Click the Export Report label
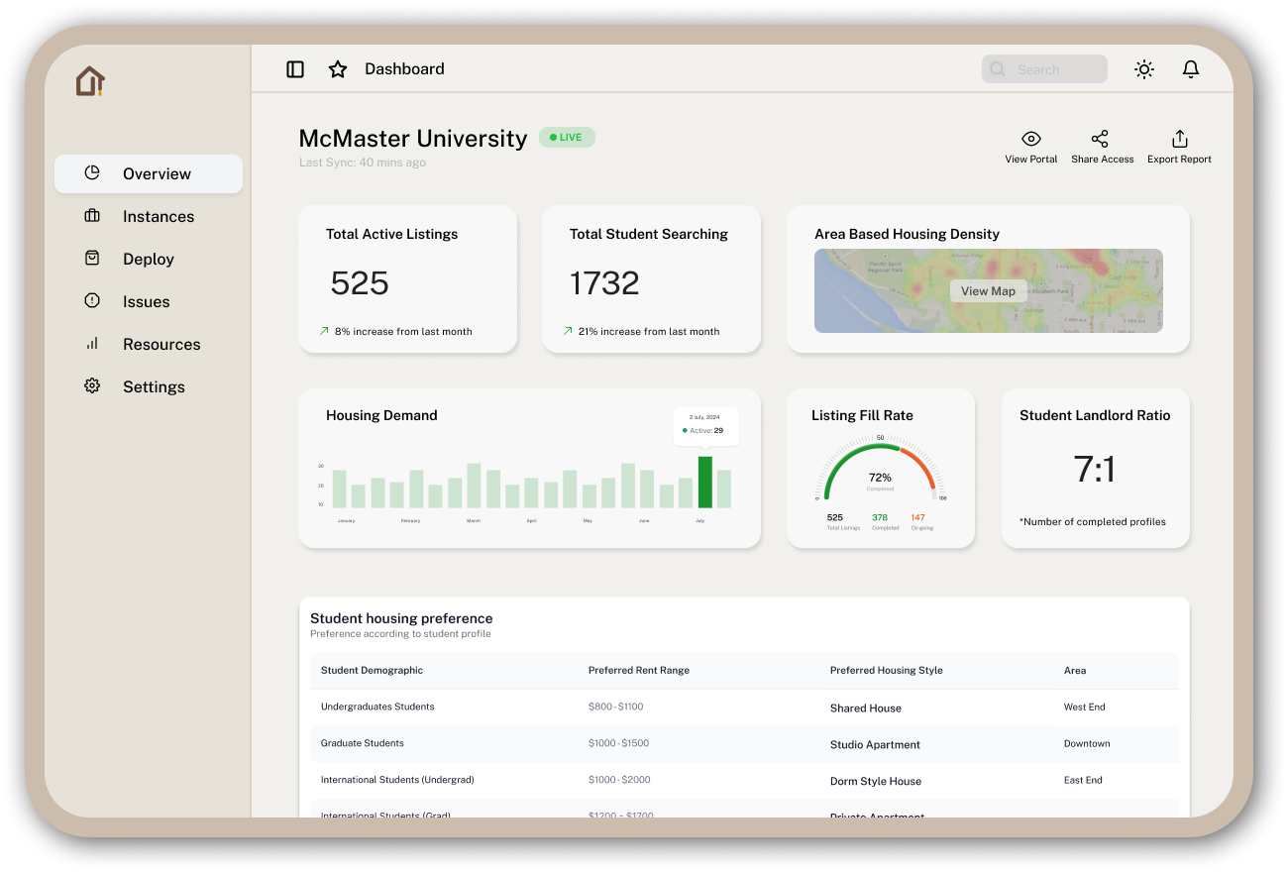Image resolution: width=1288 pixels, height=872 pixels. [x=1179, y=160]
